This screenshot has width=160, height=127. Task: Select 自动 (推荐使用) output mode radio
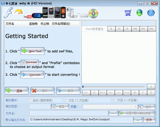[x=31, y=100]
